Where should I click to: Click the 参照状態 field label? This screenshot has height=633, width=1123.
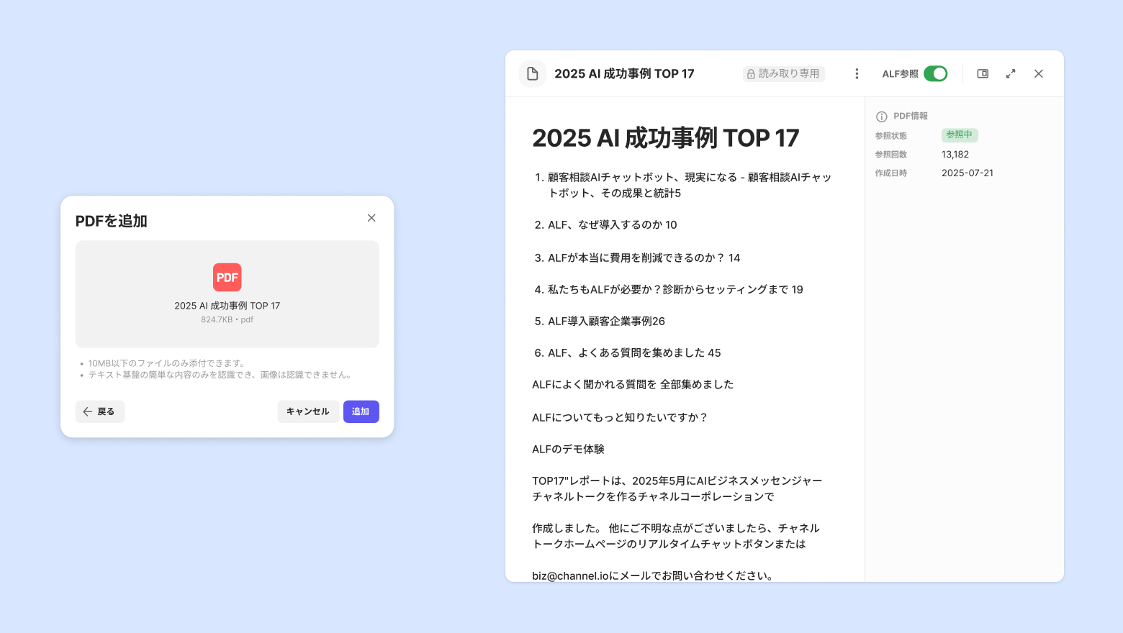point(891,136)
